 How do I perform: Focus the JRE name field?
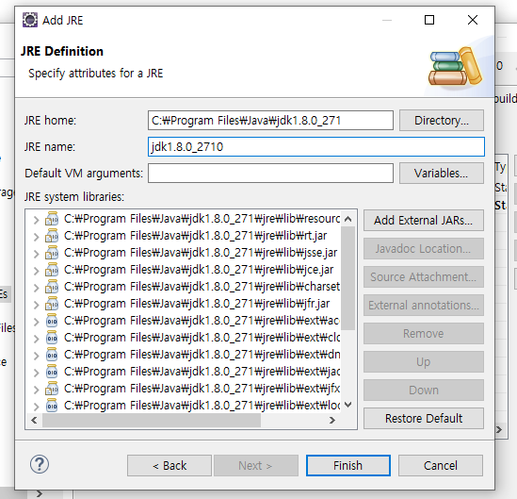[x=316, y=146]
